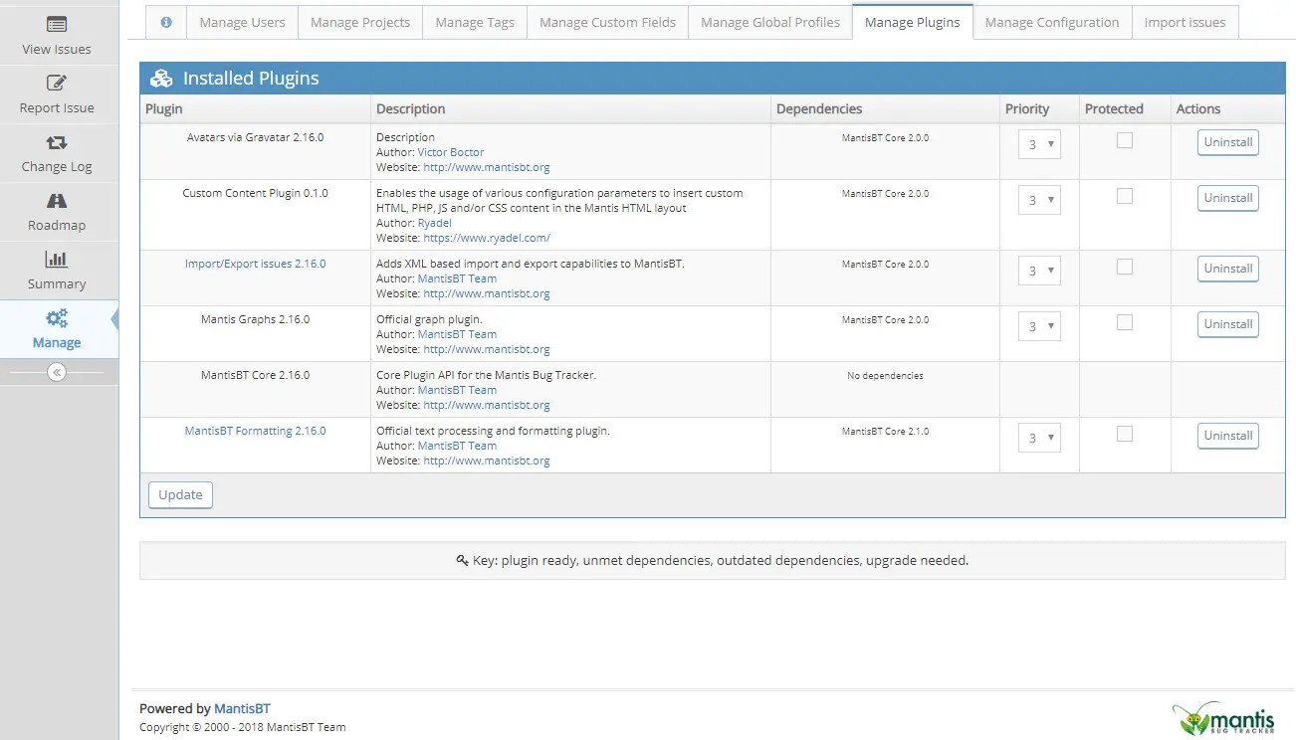Screen dimensions: 1296x740
Task: Change priority dropdown for Mantis Graphs
Action: point(1038,325)
